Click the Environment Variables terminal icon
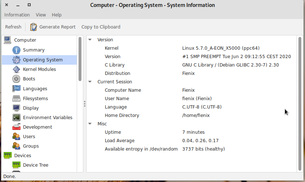The width and height of the screenshot is (305, 182). pos(16,118)
